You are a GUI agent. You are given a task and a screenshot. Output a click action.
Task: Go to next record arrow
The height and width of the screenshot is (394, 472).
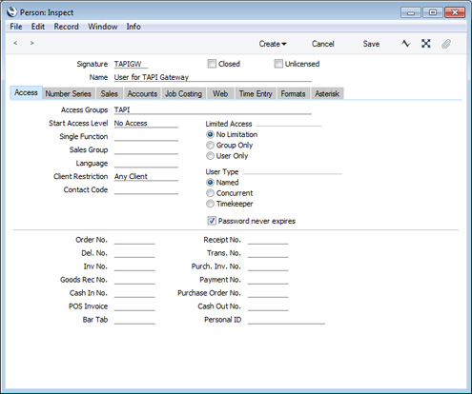(31, 43)
